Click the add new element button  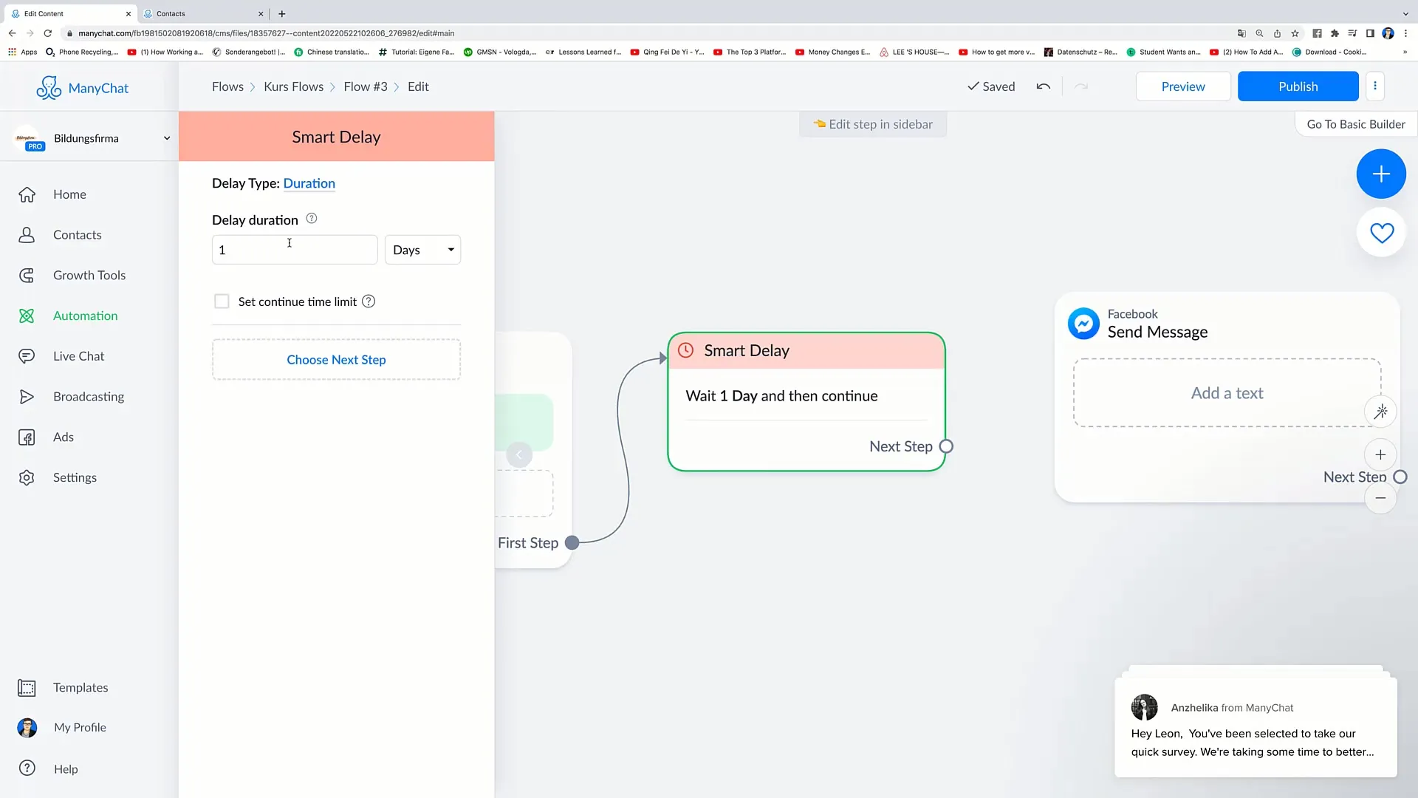click(x=1381, y=174)
